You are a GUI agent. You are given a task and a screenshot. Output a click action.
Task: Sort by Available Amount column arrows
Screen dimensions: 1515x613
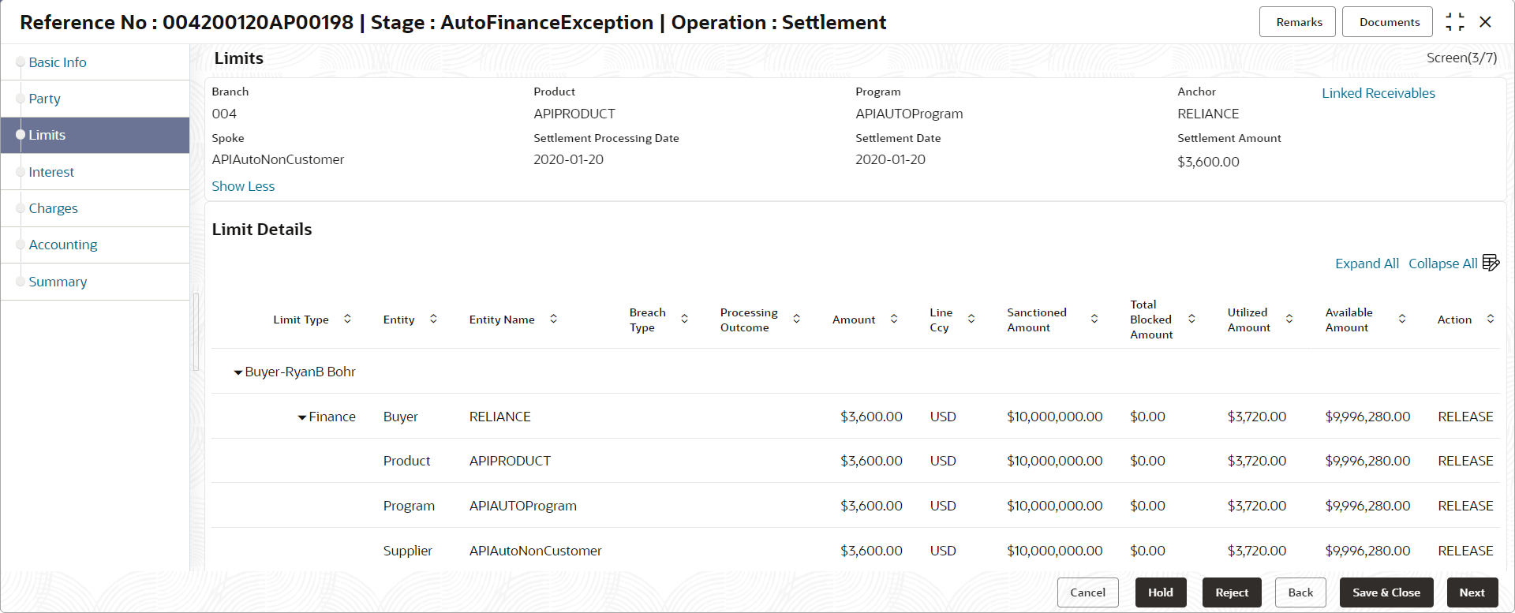[x=1402, y=319]
